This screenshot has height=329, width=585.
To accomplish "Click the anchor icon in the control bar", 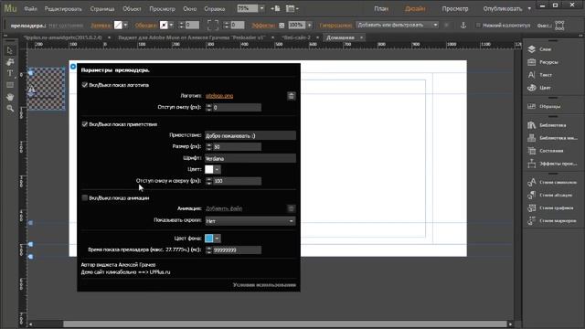I will [x=463, y=25].
